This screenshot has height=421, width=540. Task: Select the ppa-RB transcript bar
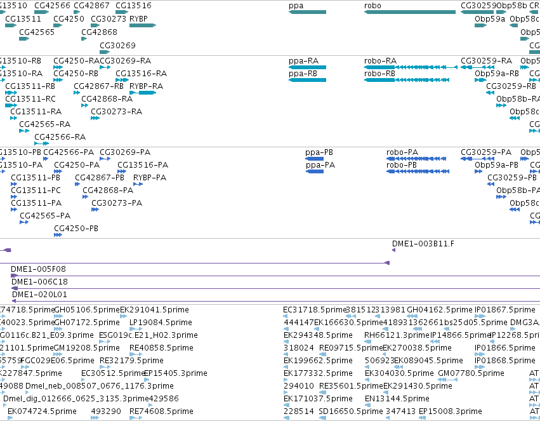tap(307, 80)
